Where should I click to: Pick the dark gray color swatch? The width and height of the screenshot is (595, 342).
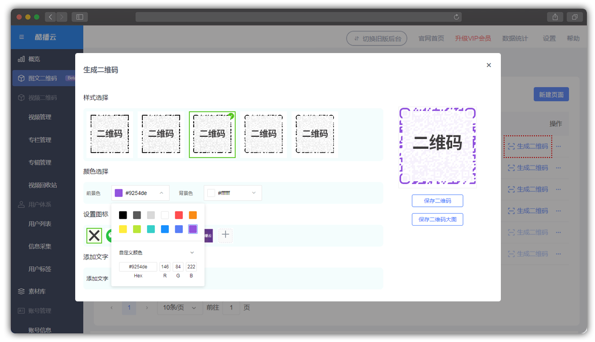[137, 215]
